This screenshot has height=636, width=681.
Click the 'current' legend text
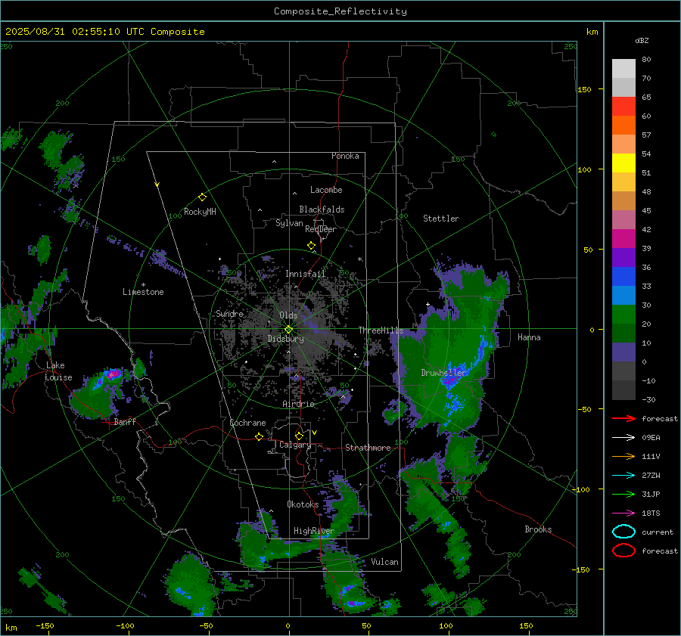pos(658,532)
